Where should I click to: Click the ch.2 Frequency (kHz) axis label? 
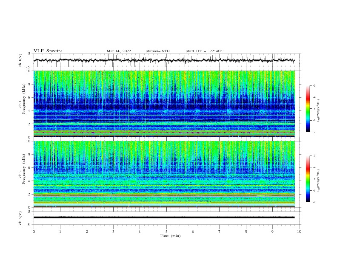[x=22, y=170]
